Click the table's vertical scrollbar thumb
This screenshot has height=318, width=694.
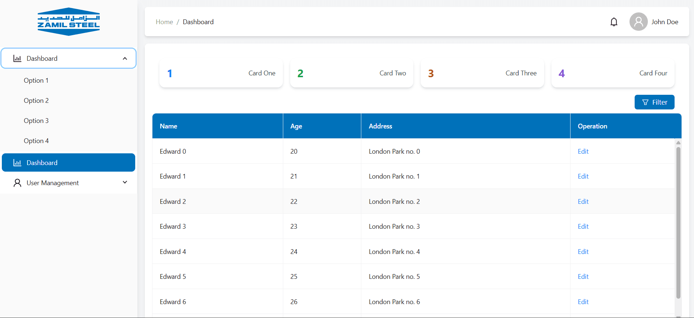[x=678, y=220]
